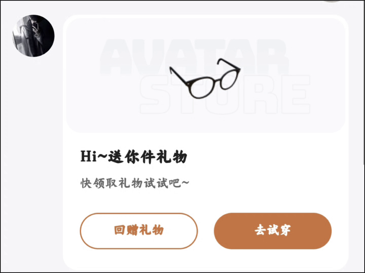The image size is (365, 273).
Task: Open the Avatar Store banner preview
Action: tap(206, 75)
